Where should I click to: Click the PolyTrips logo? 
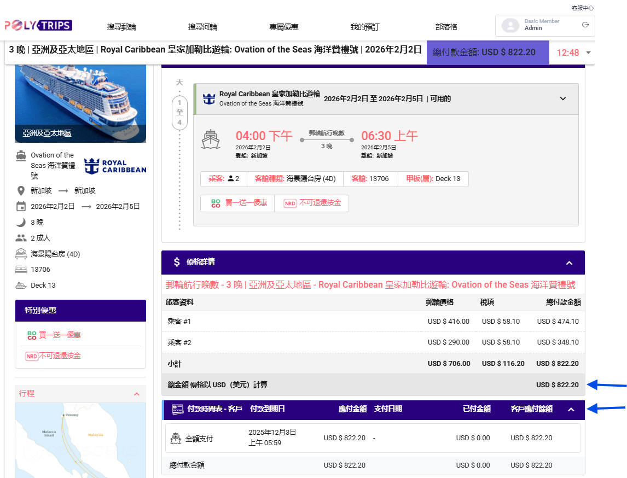tap(38, 26)
